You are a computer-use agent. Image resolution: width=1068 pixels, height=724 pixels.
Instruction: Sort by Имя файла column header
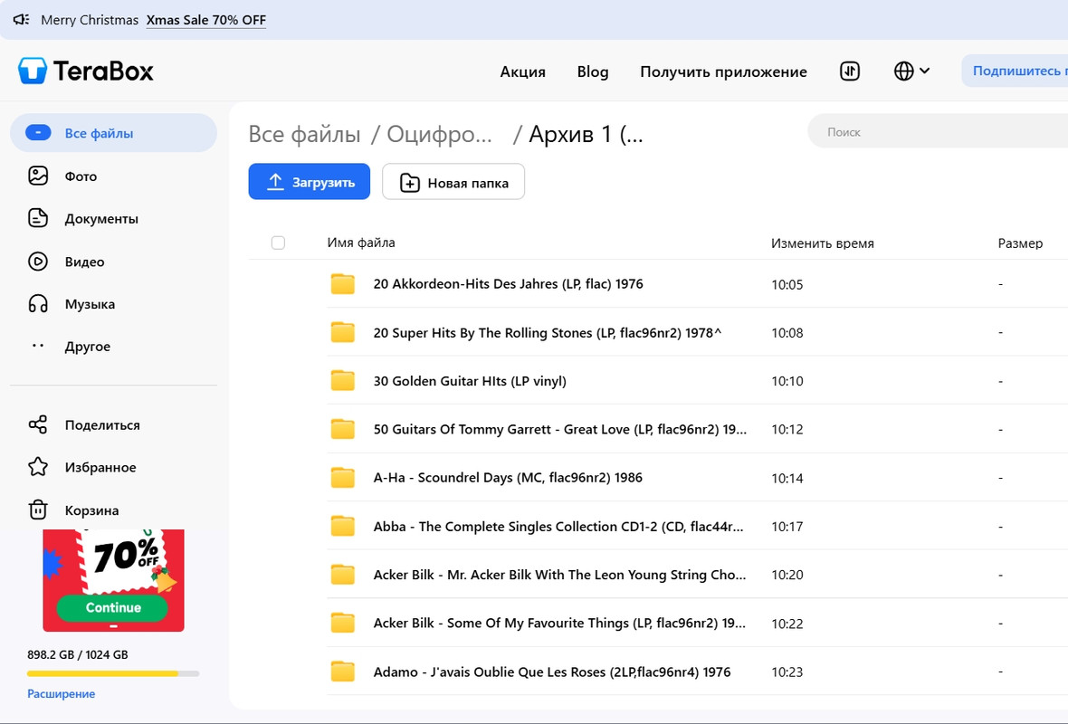coord(361,243)
